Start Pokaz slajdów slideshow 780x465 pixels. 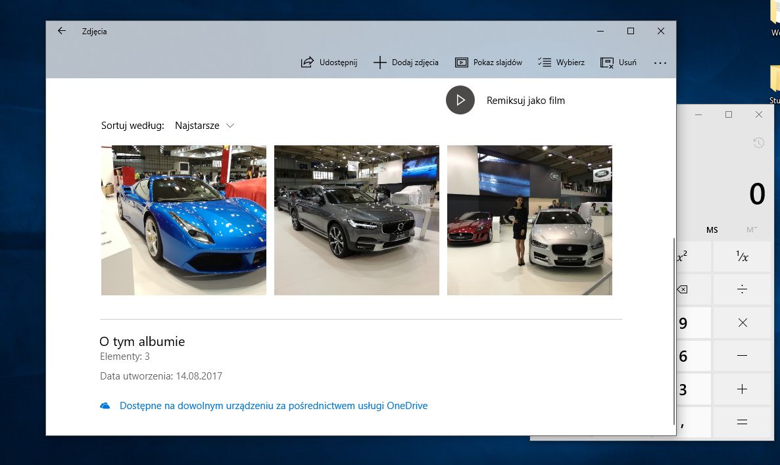point(489,62)
